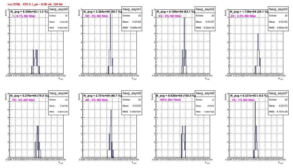293x168 pixels.
Task: Click the magenta 40± 4% ND filter label
Action: tap(97, 100)
